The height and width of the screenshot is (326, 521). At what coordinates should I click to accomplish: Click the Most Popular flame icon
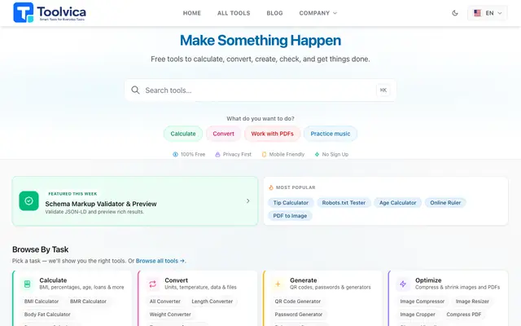pyautogui.click(x=271, y=187)
